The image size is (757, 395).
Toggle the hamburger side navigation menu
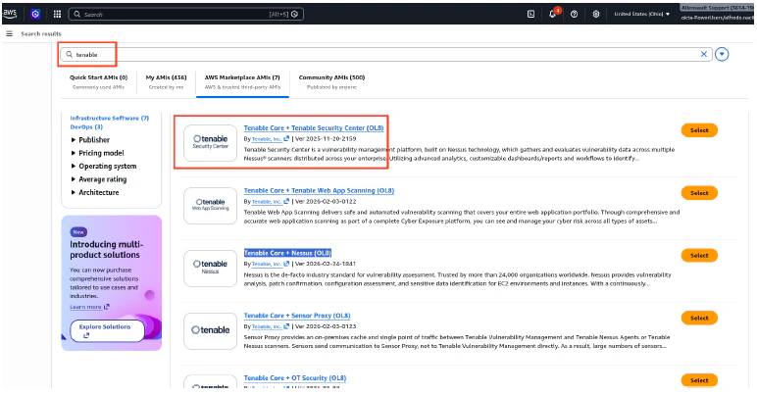(9, 33)
